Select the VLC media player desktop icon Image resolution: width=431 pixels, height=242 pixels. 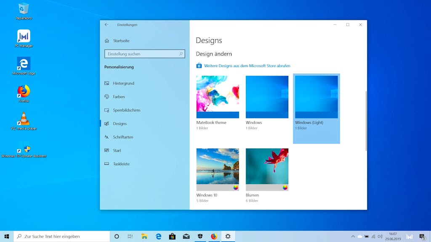pyautogui.click(x=24, y=121)
